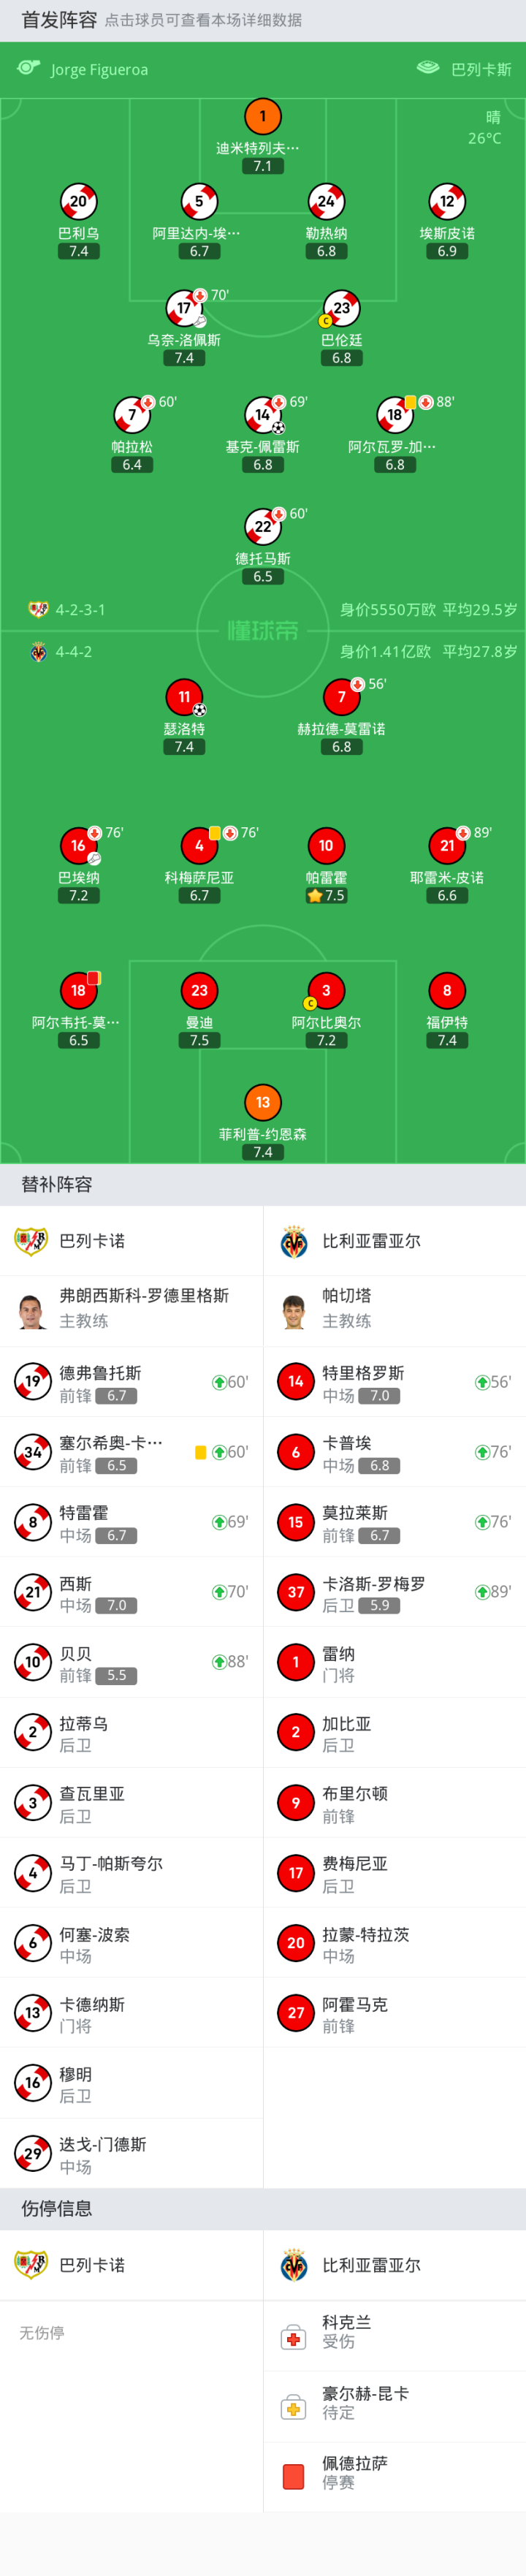Open substitute 德弗鲁托斯 player row
526x2576 pixels.
click(131, 1382)
